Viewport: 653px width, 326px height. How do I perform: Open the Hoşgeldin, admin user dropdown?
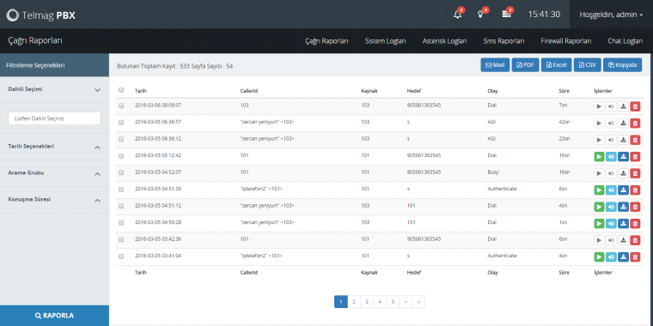click(611, 15)
